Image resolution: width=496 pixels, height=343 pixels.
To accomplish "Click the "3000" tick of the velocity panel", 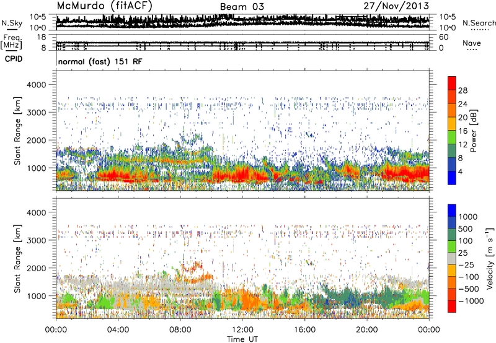I will click(x=37, y=240).
